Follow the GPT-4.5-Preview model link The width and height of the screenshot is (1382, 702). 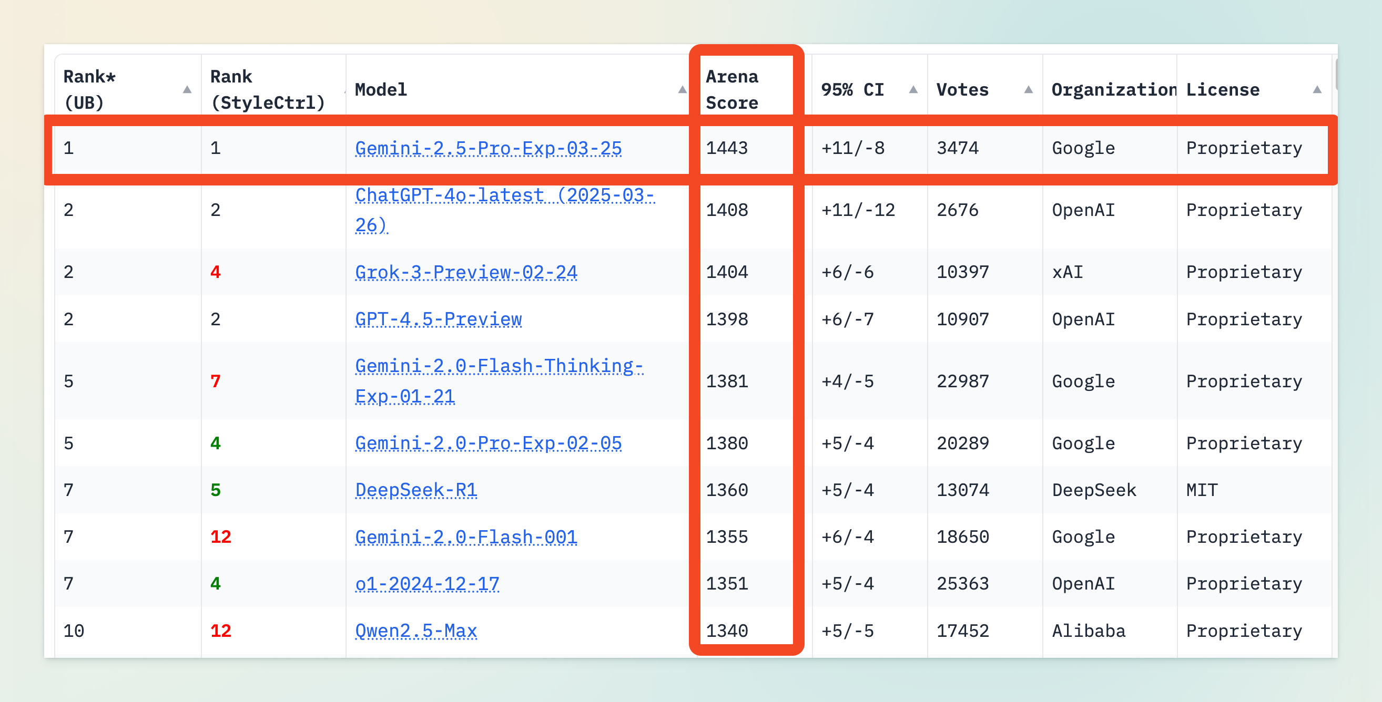(x=438, y=319)
